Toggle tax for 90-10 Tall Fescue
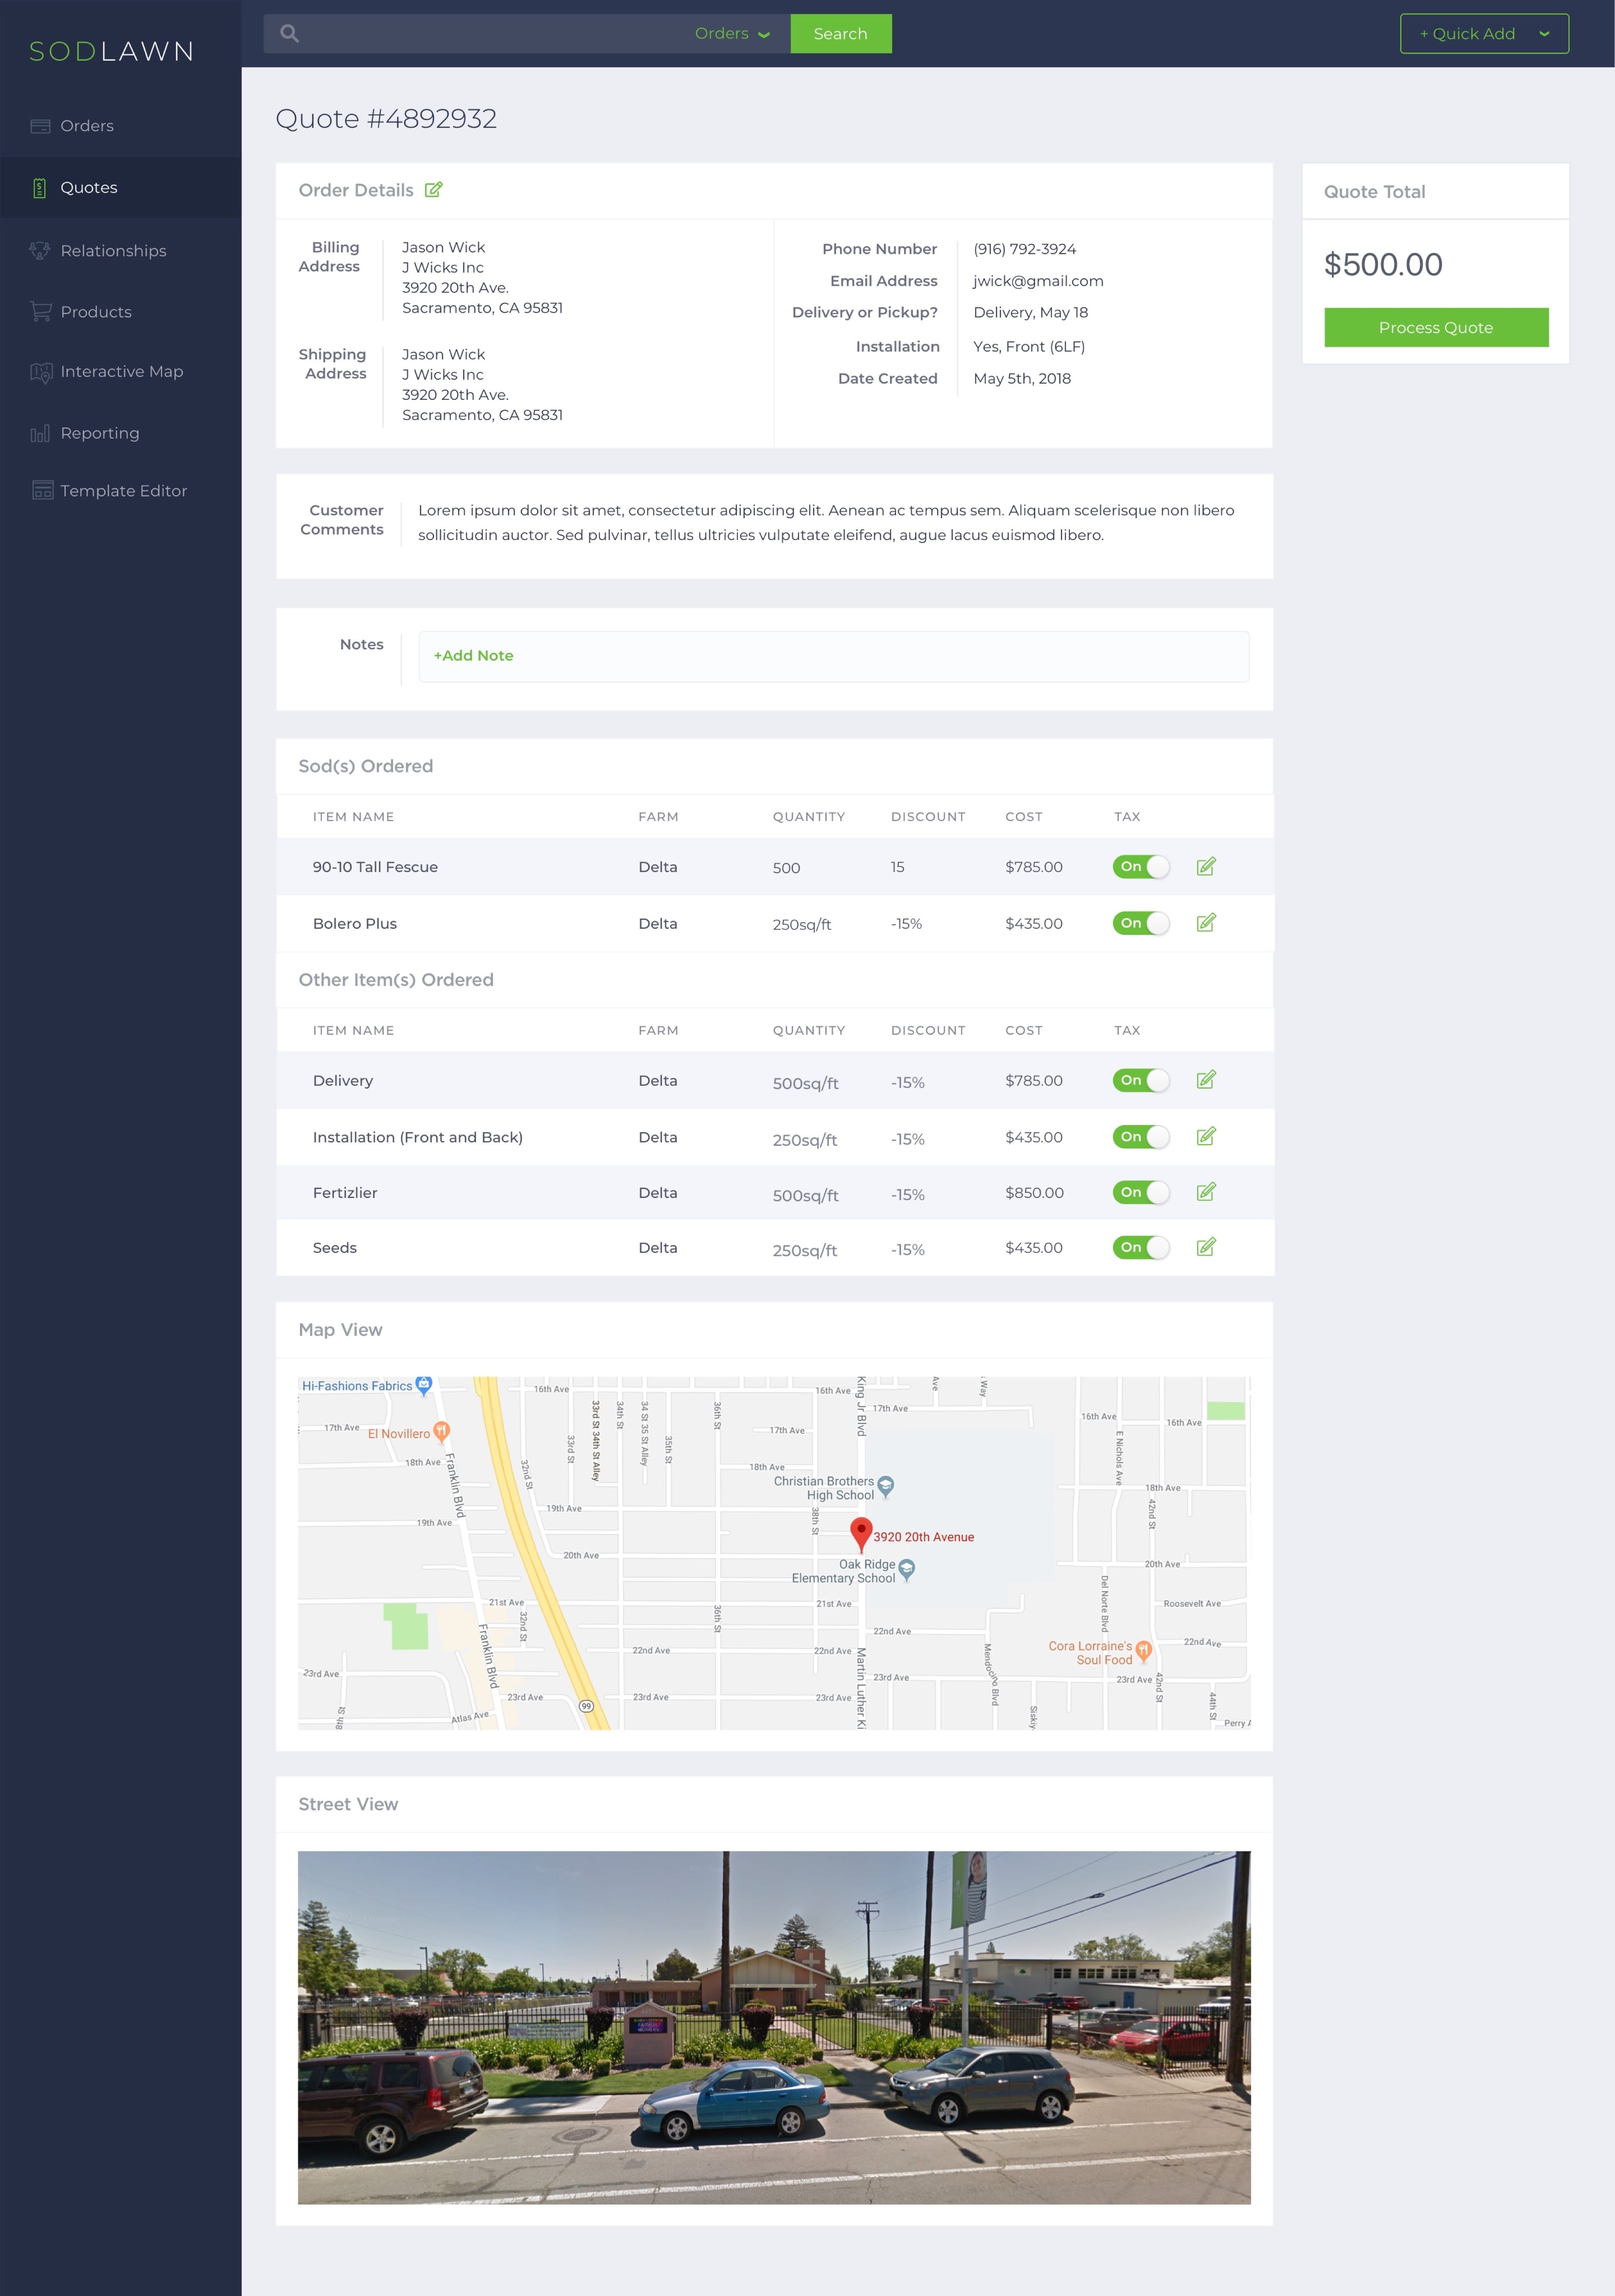Screen dimensions: 1615x2296 pyautogui.click(x=1141, y=867)
